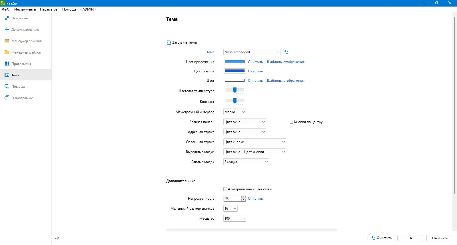
Task: Enable Альтернативный цвет сетки checkbox
Action: point(225,189)
